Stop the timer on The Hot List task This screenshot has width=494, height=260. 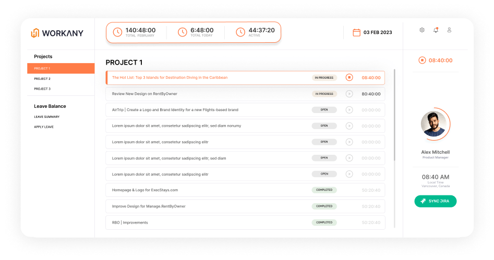[349, 78]
